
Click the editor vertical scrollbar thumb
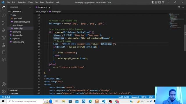point(185,38)
